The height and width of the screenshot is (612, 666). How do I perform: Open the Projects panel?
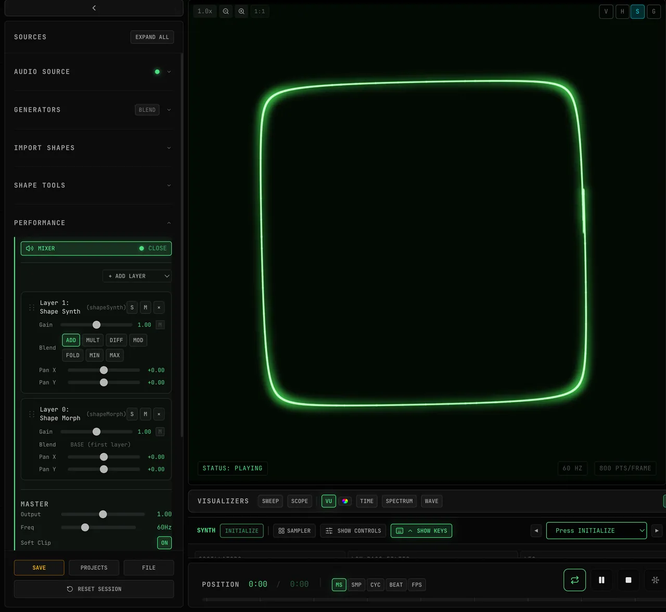94,568
